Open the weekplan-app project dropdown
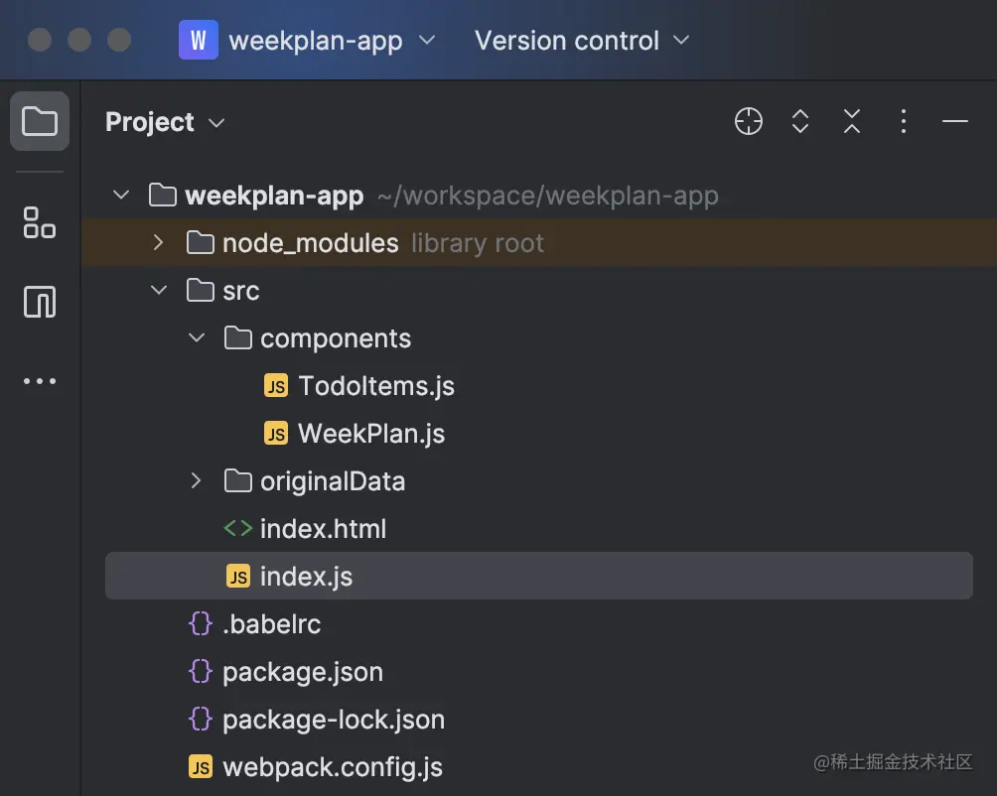The image size is (997, 796). click(308, 41)
